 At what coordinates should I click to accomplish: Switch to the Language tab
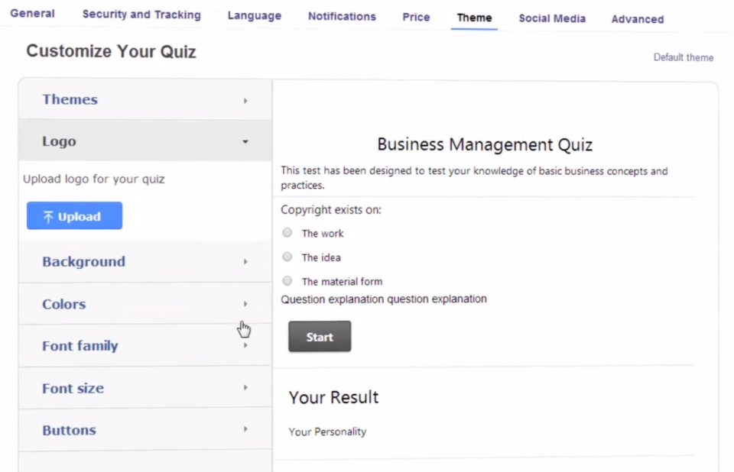[x=255, y=15]
